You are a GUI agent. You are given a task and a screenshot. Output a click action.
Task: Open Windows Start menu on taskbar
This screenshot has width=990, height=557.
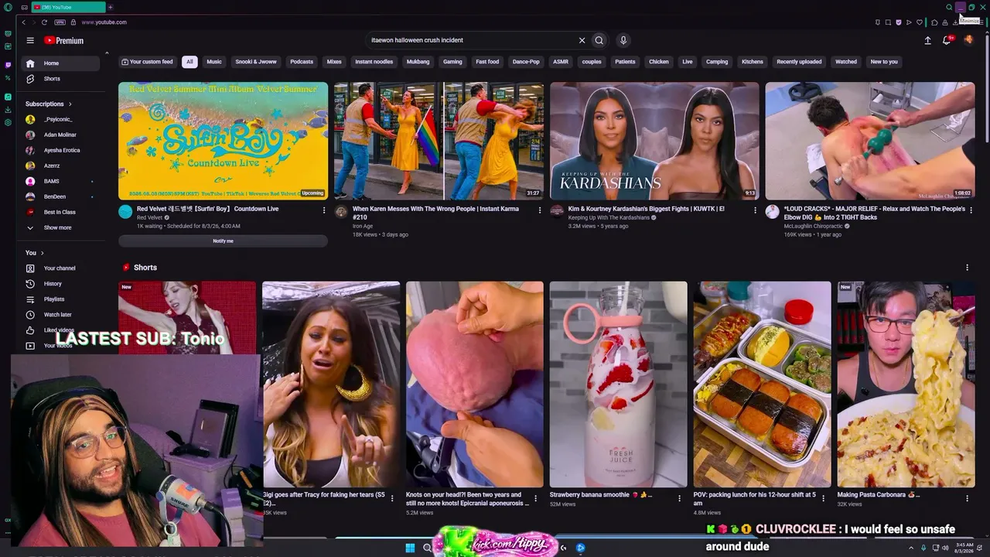[x=410, y=548]
